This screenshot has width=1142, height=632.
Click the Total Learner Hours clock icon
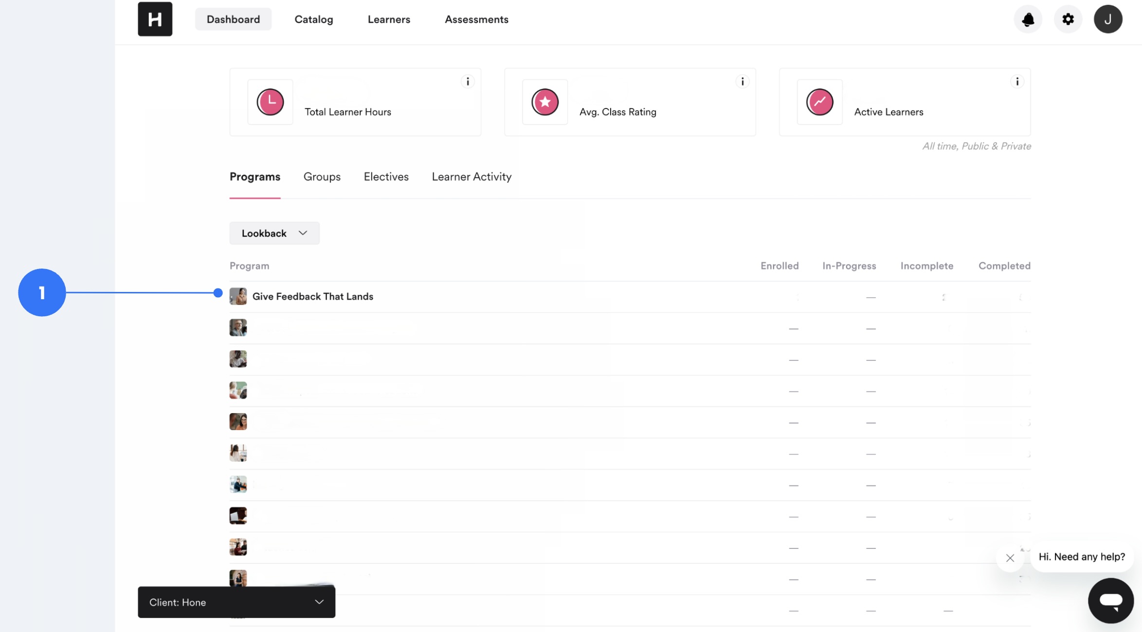point(271,102)
